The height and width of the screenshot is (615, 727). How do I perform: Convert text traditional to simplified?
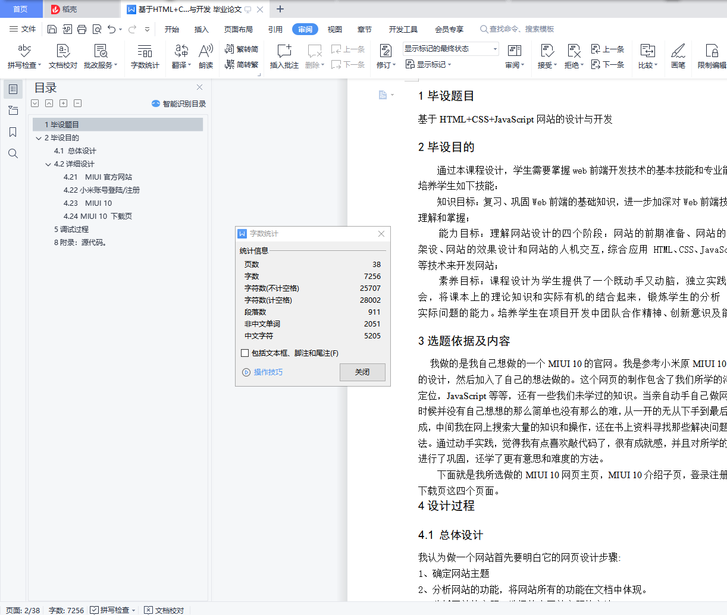coord(242,49)
